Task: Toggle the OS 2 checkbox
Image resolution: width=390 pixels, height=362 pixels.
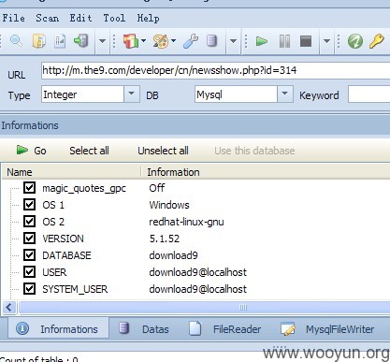Action: [29, 222]
